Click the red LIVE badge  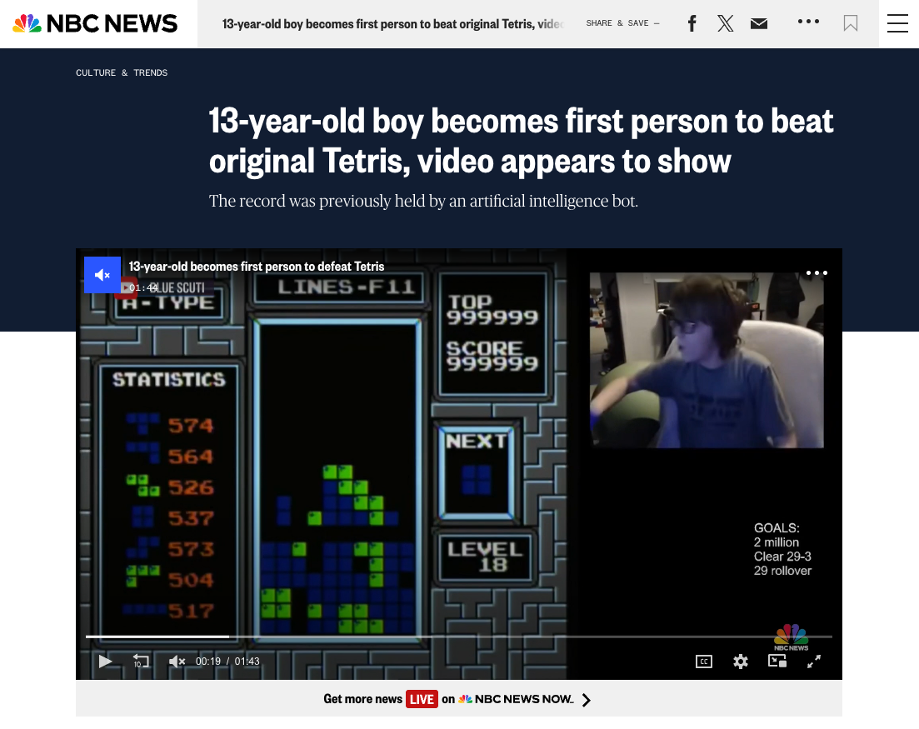pyautogui.click(x=422, y=699)
